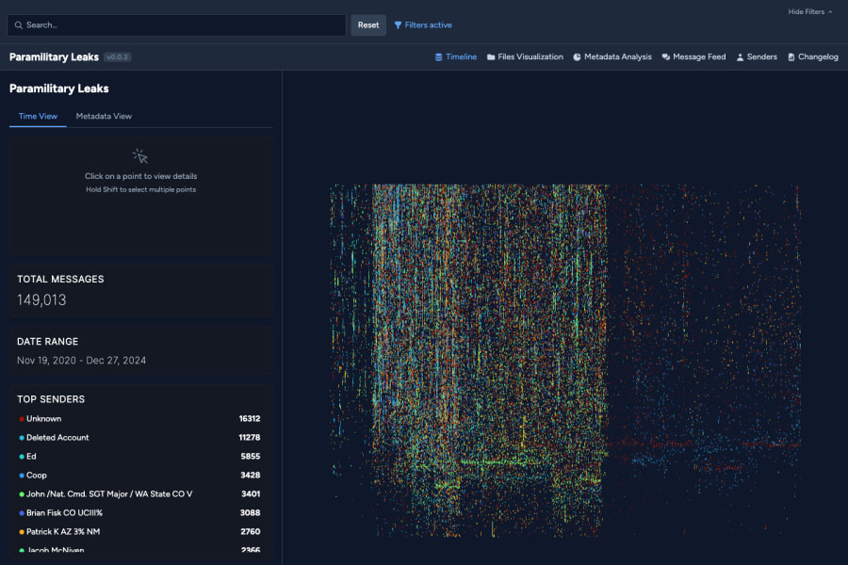Click the 149,013 total messages value
The image size is (848, 565).
click(x=41, y=300)
